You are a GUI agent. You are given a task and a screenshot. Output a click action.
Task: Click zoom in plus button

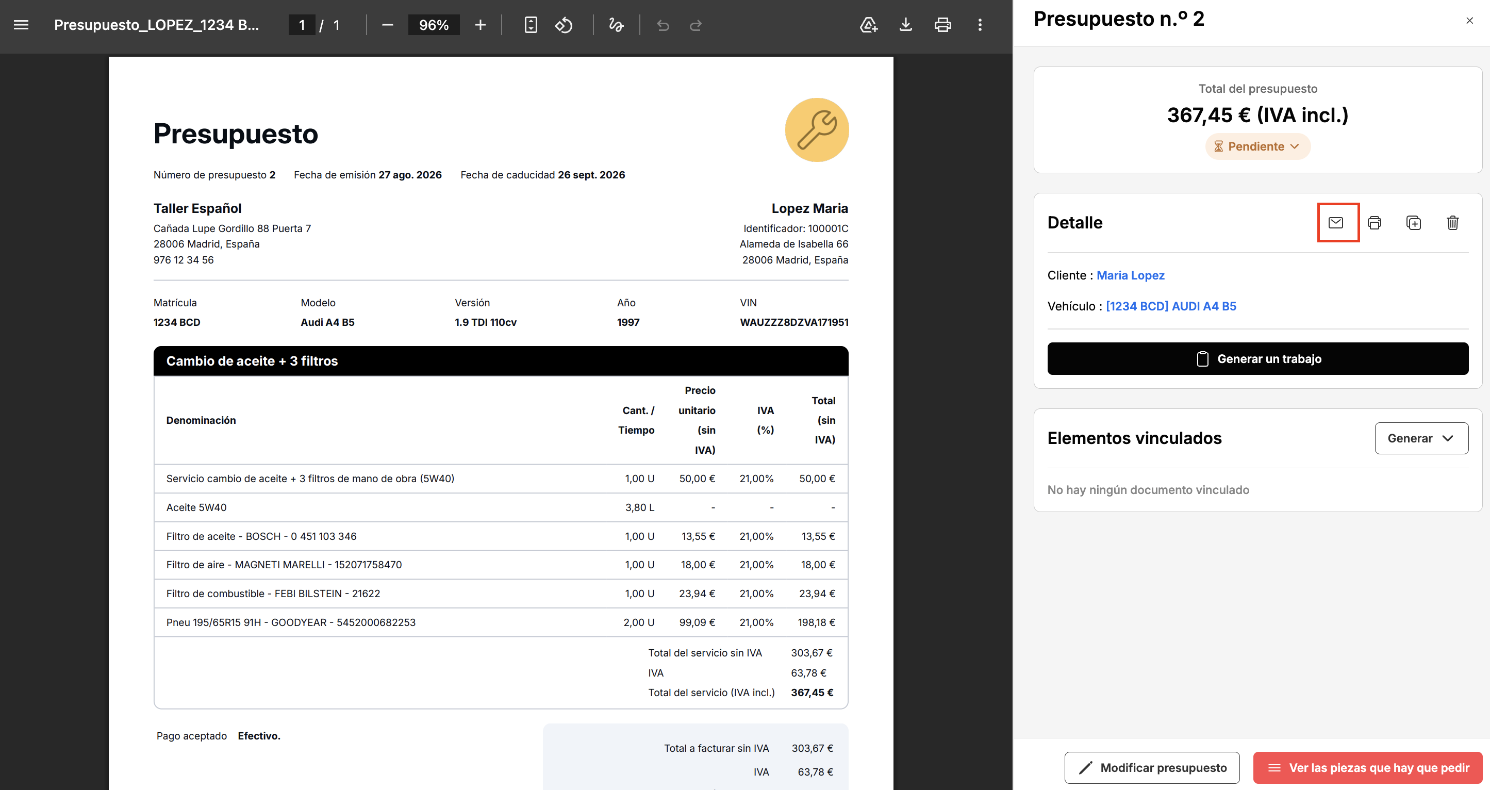coord(480,25)
